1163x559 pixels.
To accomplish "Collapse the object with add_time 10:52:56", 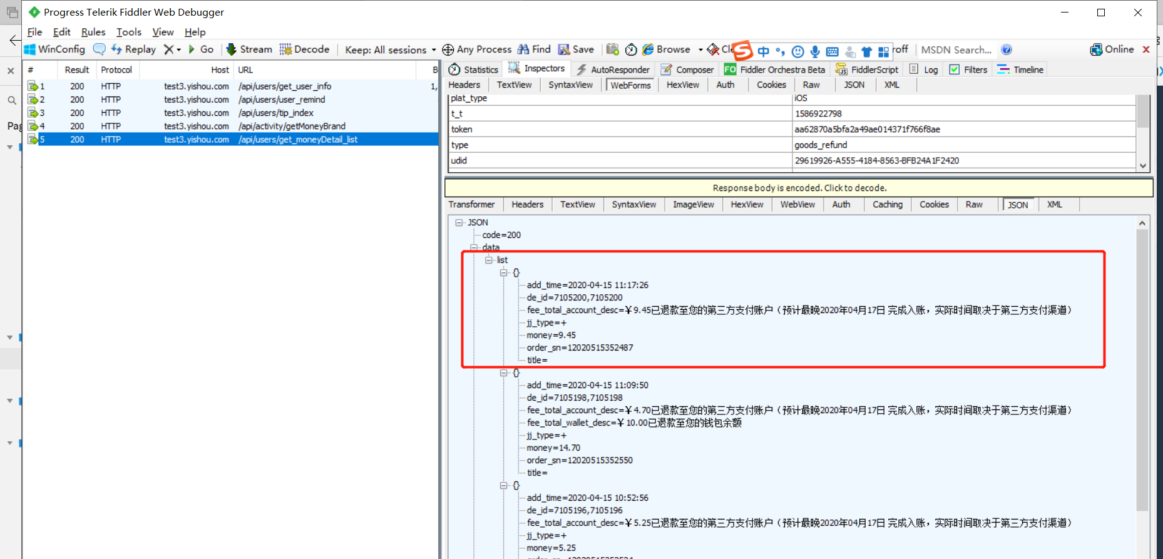I will 504,485.
